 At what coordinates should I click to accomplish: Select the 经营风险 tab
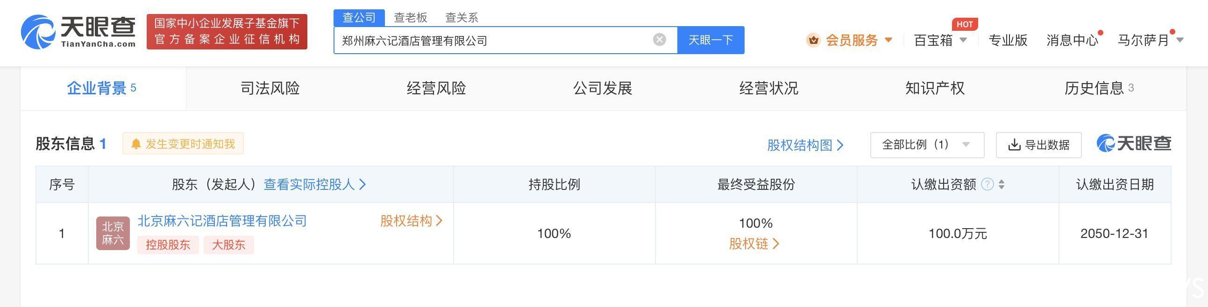436,88
